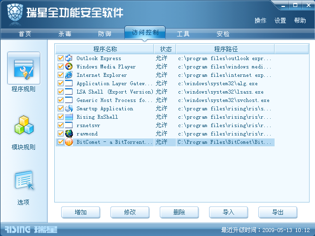Click the RISING 瑞星 footer logo
This screenshot has width=315, height=236.
31,230
